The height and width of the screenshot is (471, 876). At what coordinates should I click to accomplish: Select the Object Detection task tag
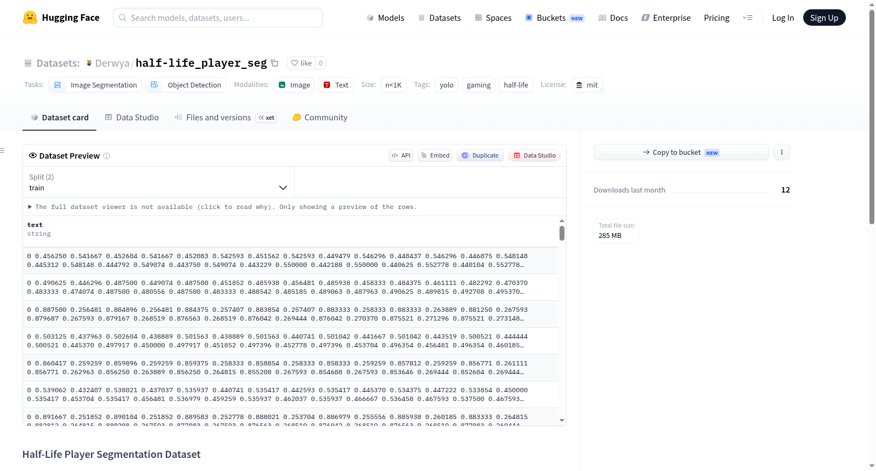(x=186, y=85)
